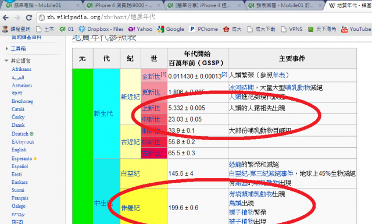Open the Galego language link
The width and height of the screenshot is (372, 224).
tap(19, 206)
